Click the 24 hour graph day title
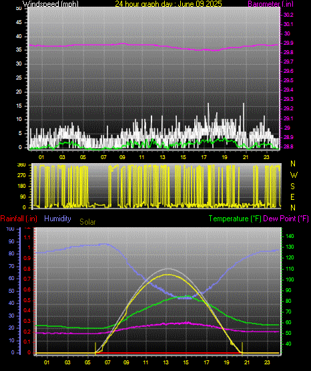 click(168, 4)
